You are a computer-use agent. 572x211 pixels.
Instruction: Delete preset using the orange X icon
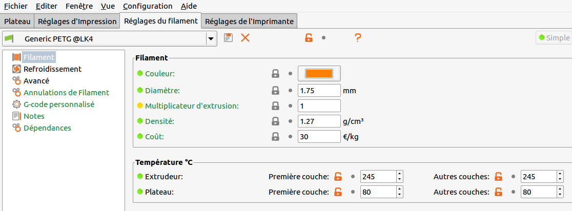click(246, 37)
